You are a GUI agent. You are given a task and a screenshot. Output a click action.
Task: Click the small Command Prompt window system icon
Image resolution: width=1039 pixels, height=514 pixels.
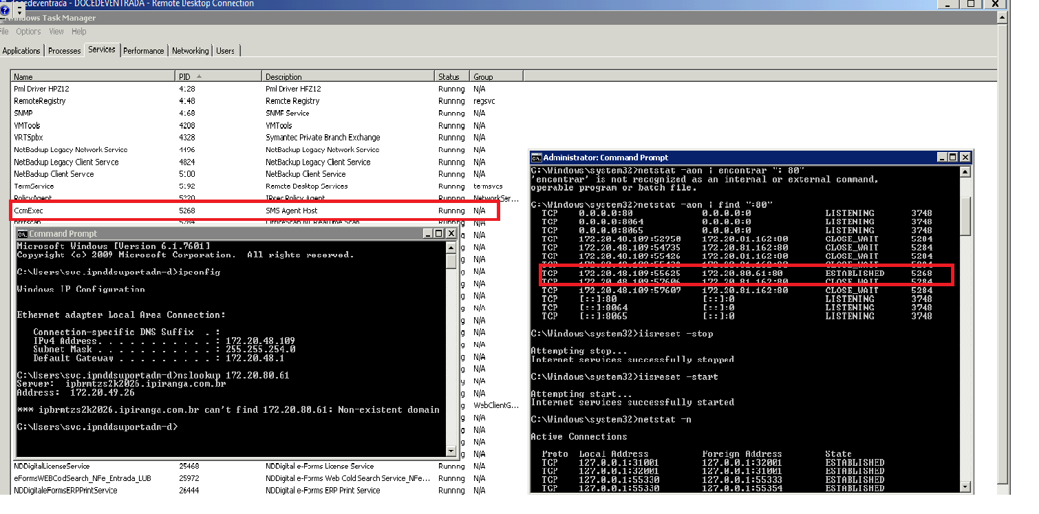(21, 234)
